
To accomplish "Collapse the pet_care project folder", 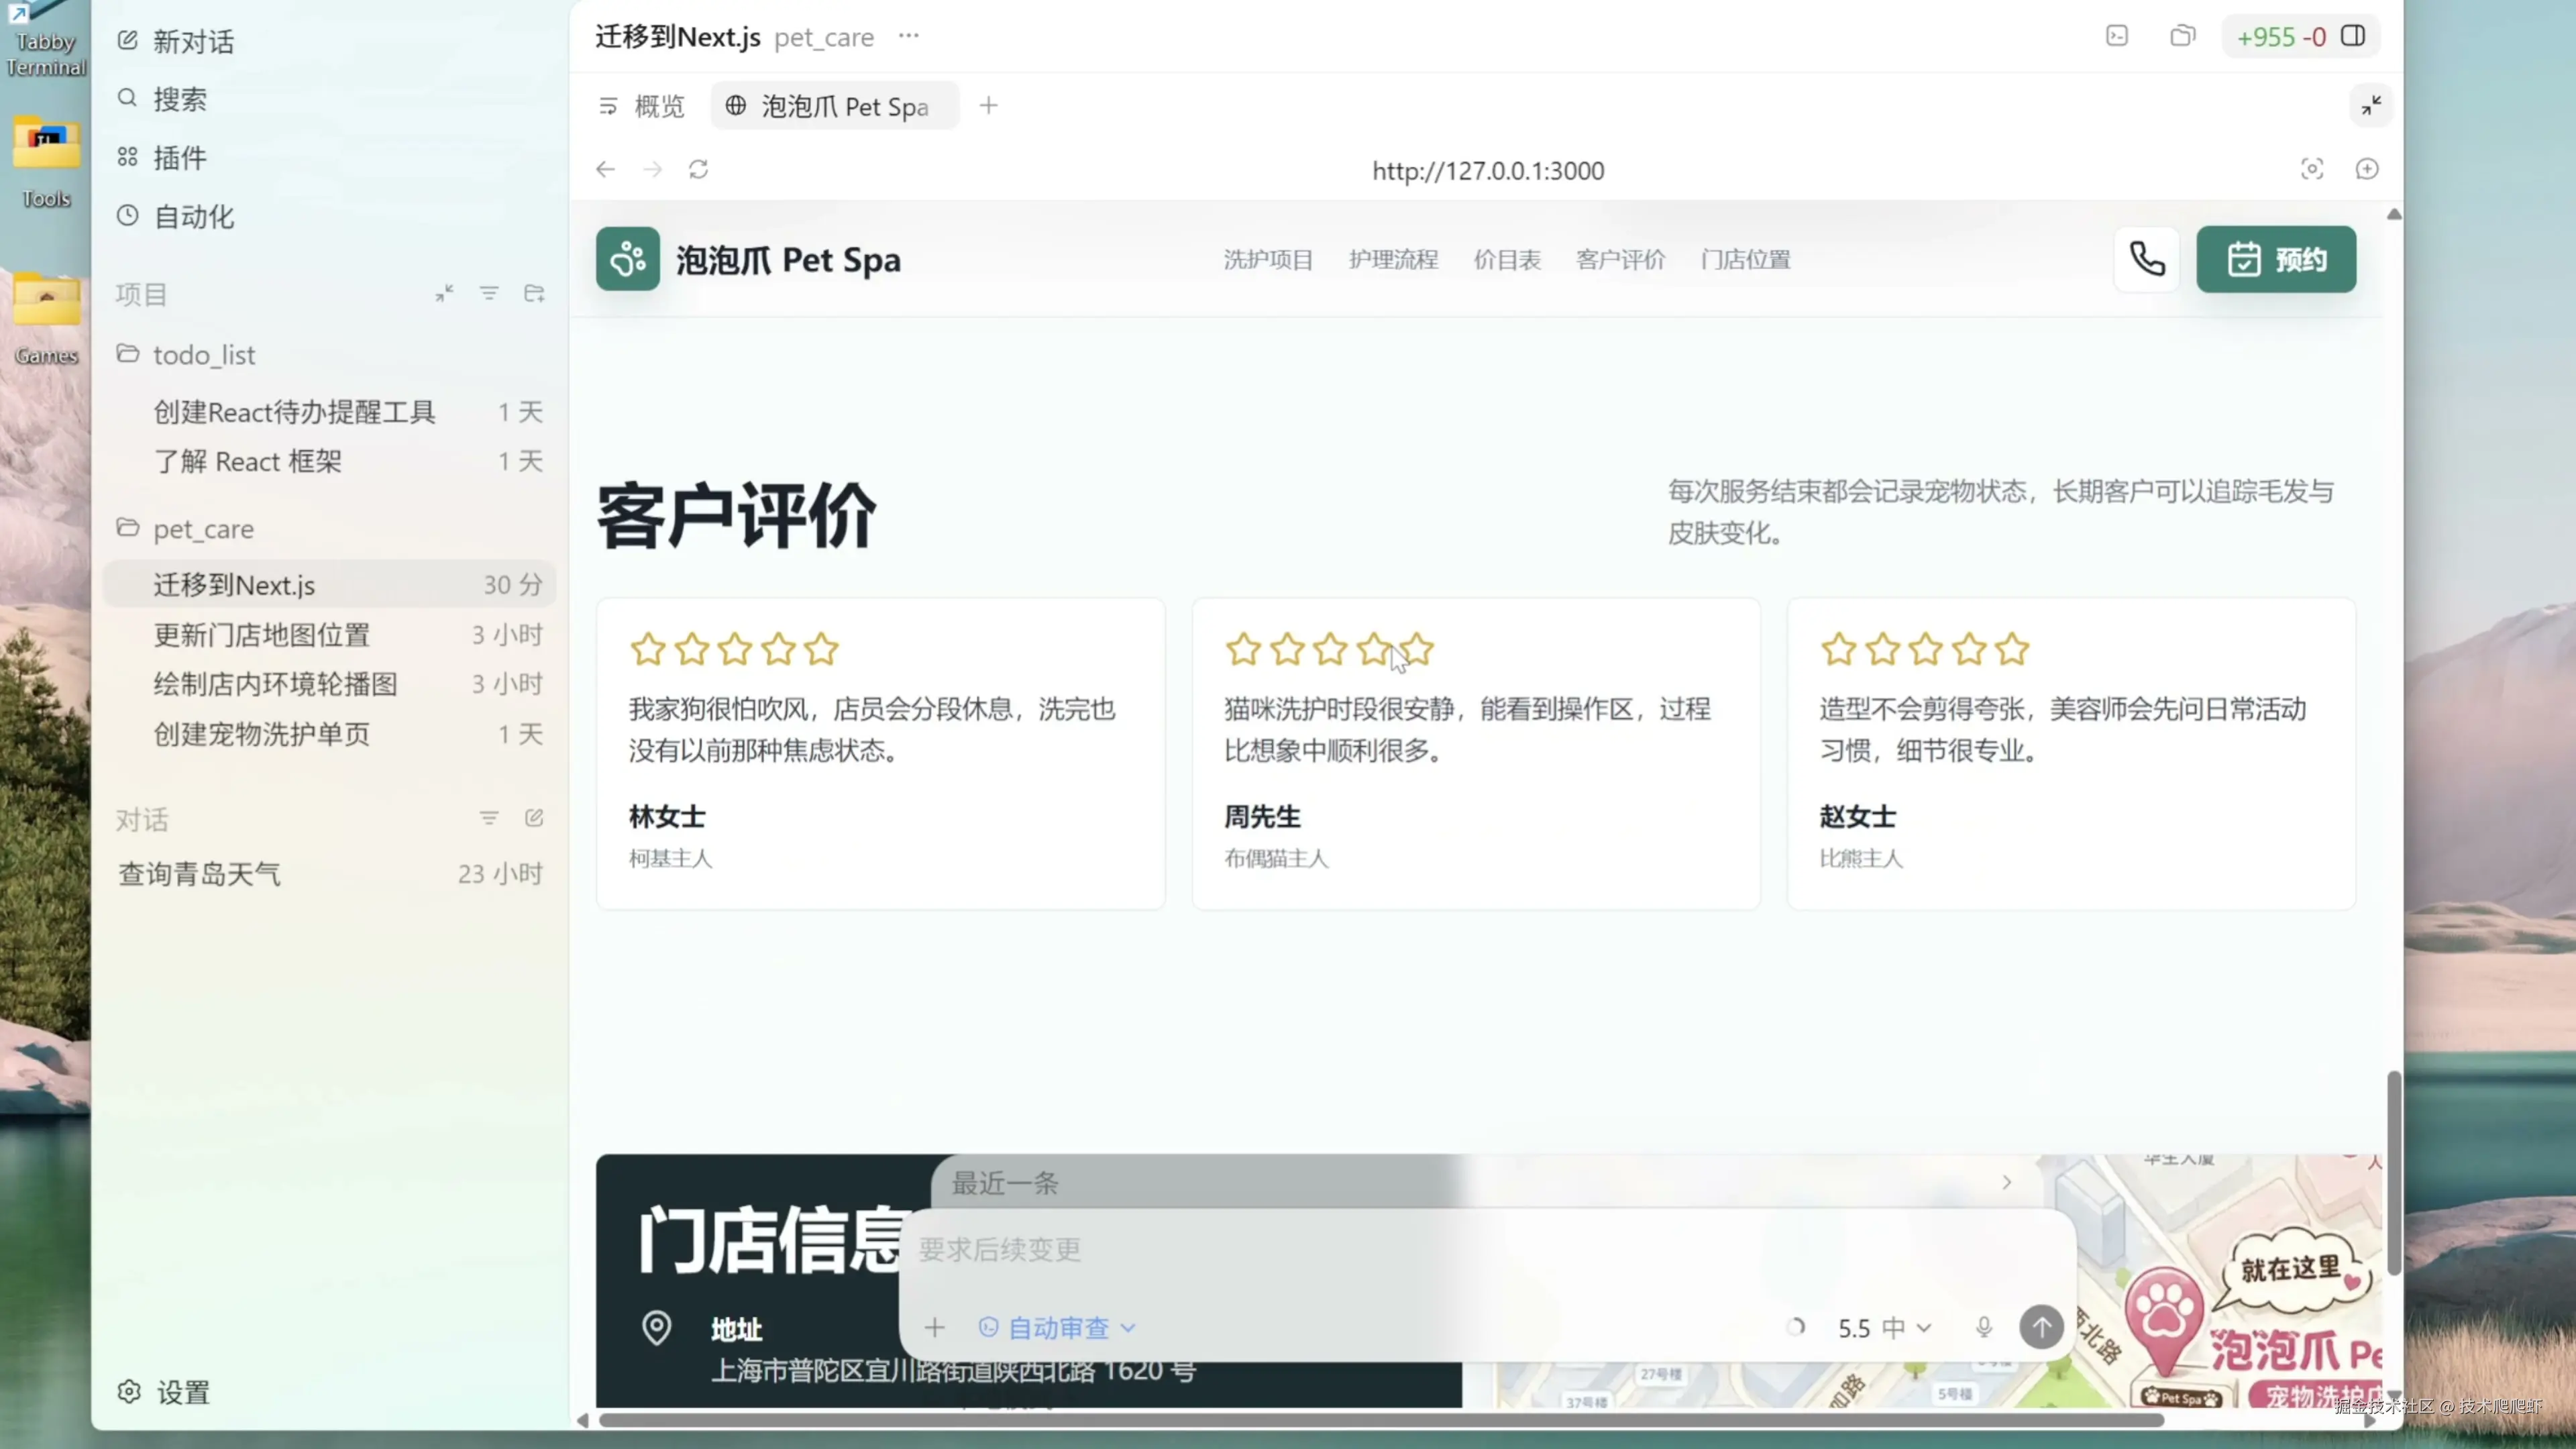I will (x=202, y=528).
